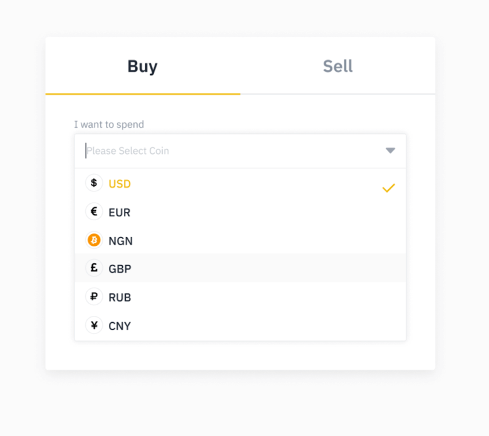
Task: Select the EUR currency option
Action: click(x=120, y=213)
